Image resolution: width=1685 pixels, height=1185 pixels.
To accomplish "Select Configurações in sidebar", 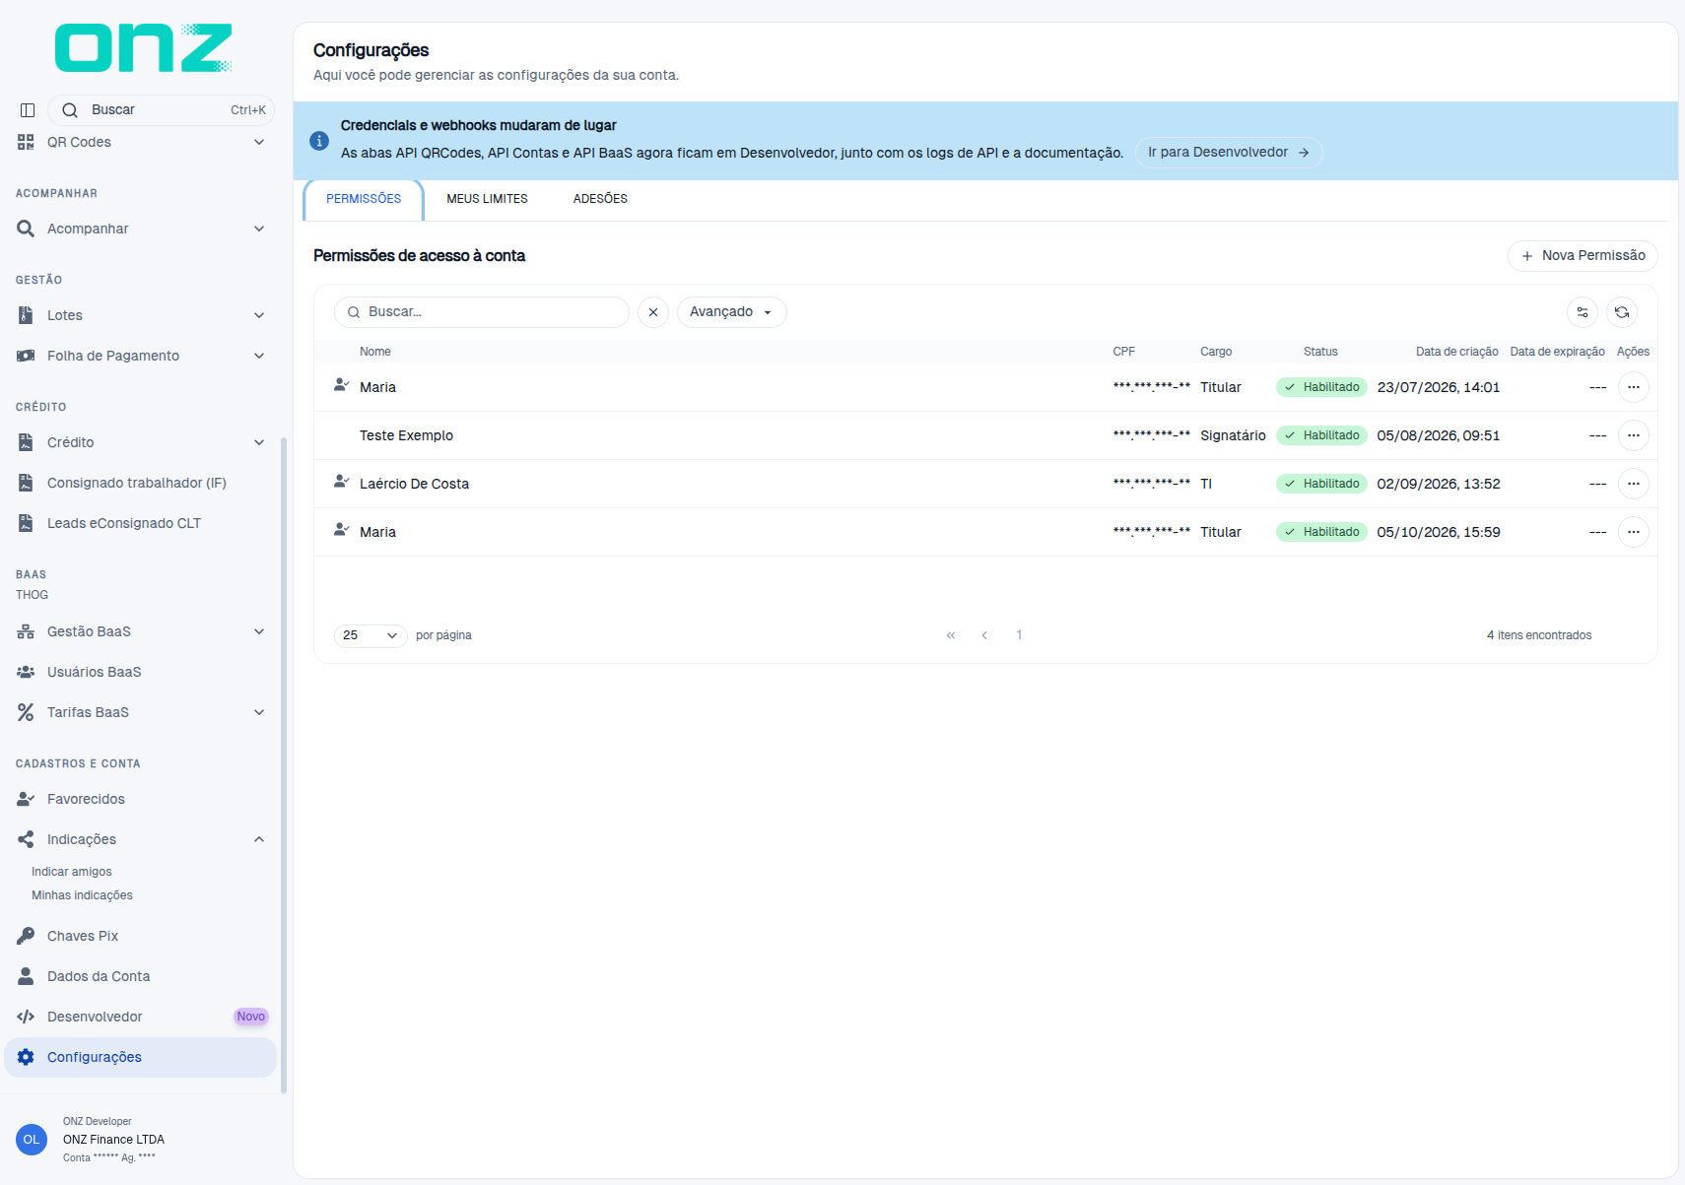I will coord(140,1057).
